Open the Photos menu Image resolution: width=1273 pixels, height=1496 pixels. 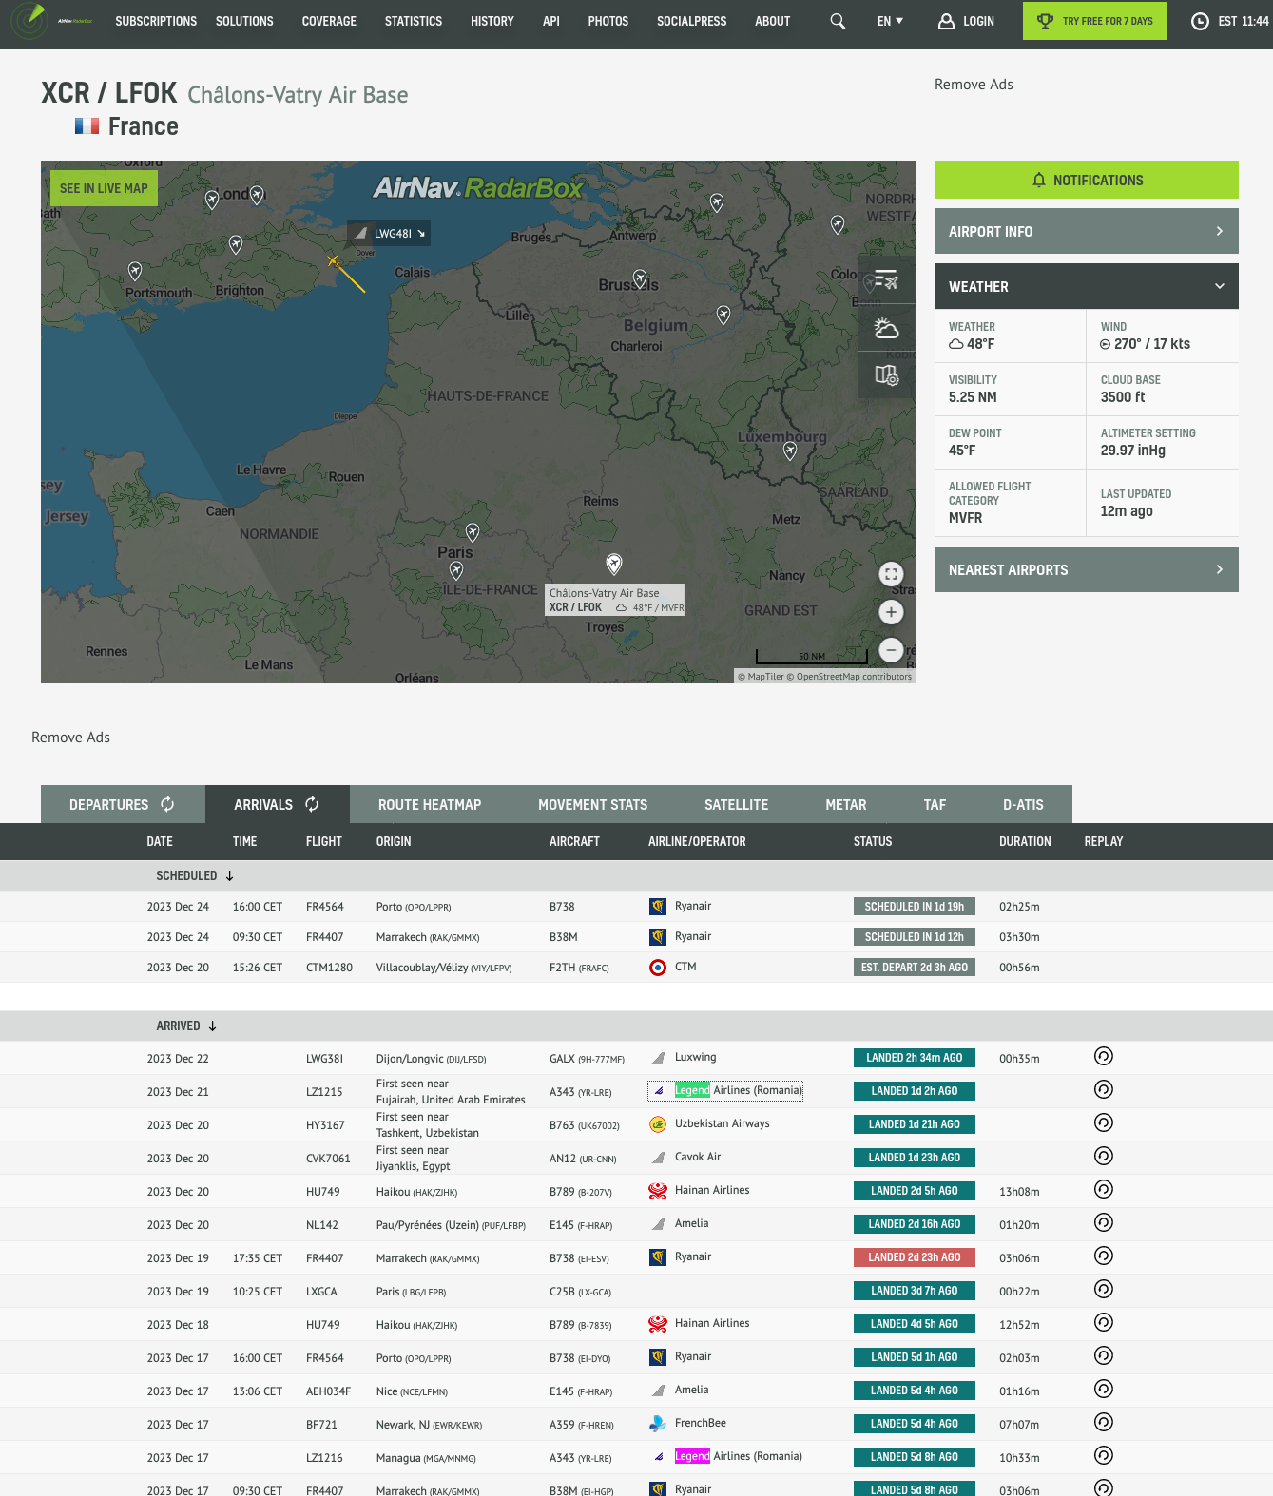pyautogui.click(x=608, y=21)
